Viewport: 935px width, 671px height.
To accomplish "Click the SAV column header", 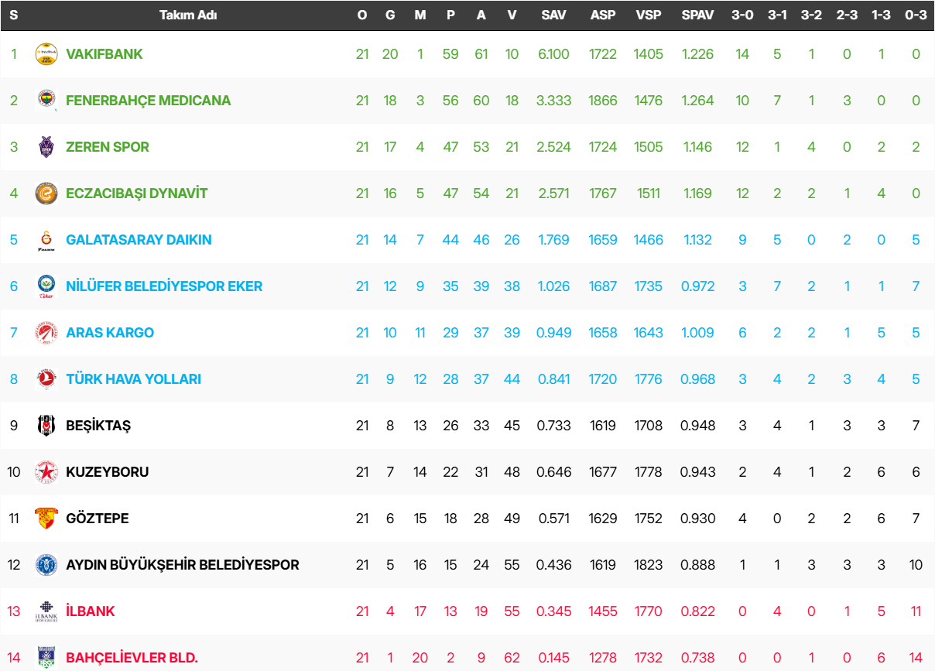I will pyautogui.click(x=554, y=15).
